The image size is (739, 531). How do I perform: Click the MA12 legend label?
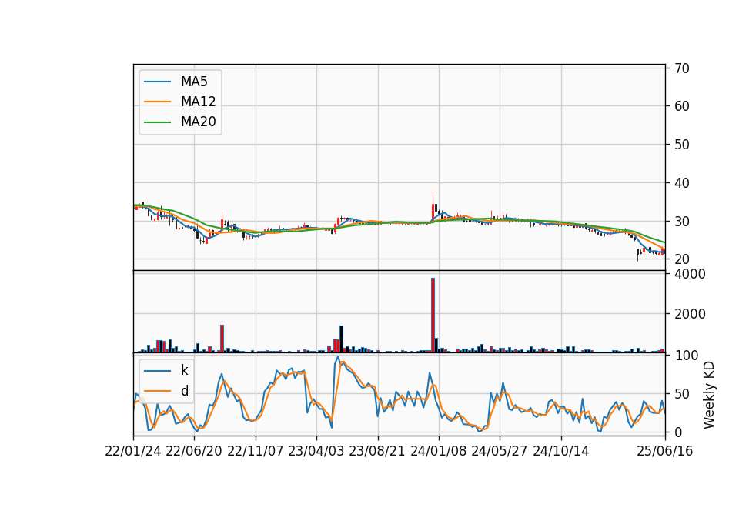pyautogui.click(x=198, y=102)
